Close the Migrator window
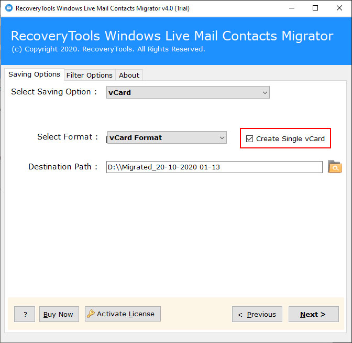The width and height of the screenshot is (352, 343). tap(339, 8)
